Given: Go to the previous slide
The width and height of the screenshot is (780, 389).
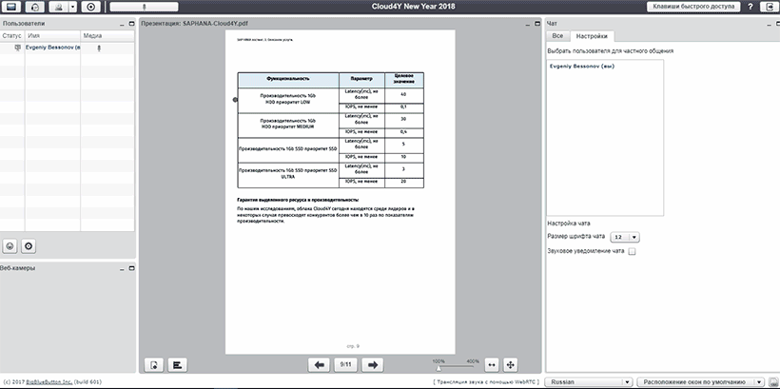Looking at the screenshot, I should (320, 364).
